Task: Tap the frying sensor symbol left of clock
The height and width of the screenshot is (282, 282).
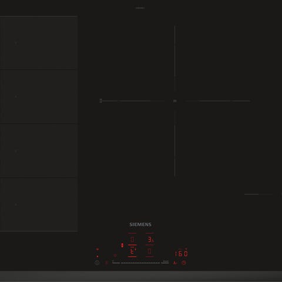Action: (x=175, y=263)
